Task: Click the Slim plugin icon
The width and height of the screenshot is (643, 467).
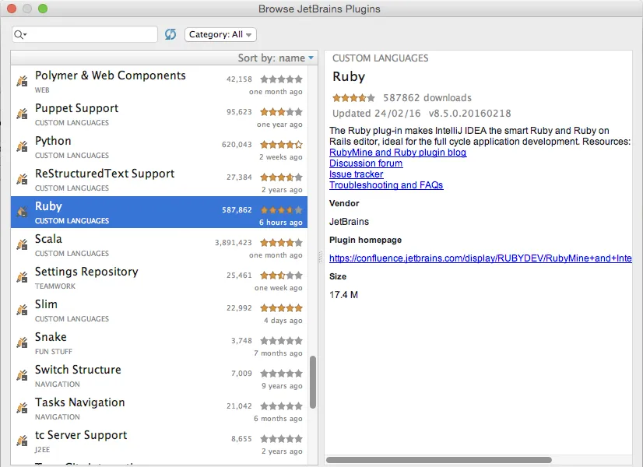Action: coord(22,310)
